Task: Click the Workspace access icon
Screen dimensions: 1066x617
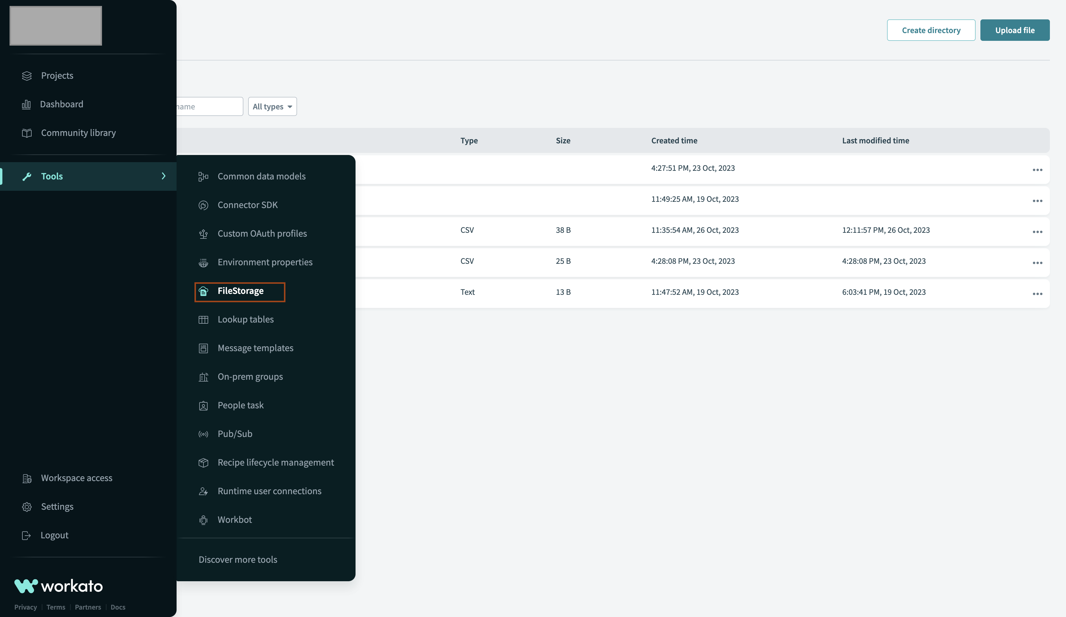Action: pyautogui.click(x=27, y=478)
